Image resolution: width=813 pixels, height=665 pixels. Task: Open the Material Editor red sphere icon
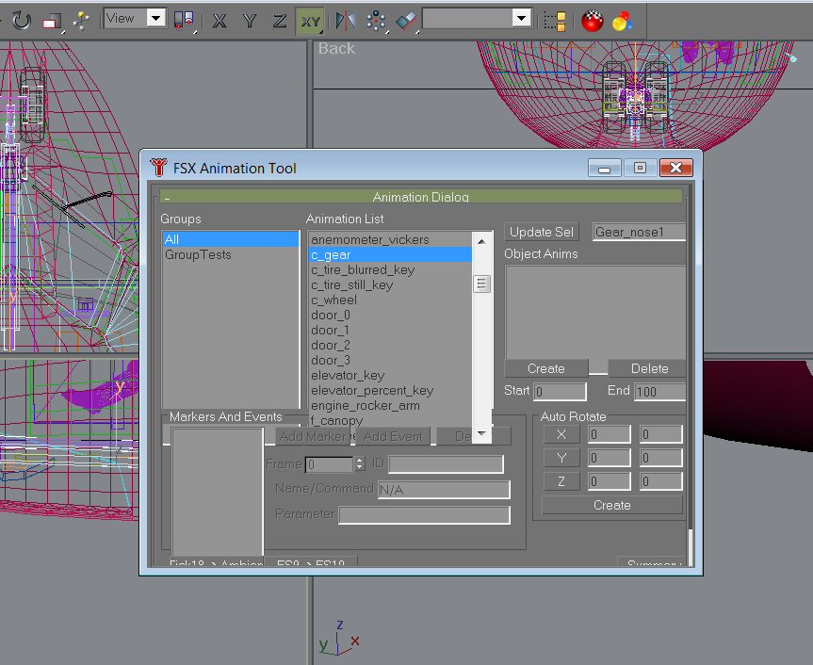point(592,20)
